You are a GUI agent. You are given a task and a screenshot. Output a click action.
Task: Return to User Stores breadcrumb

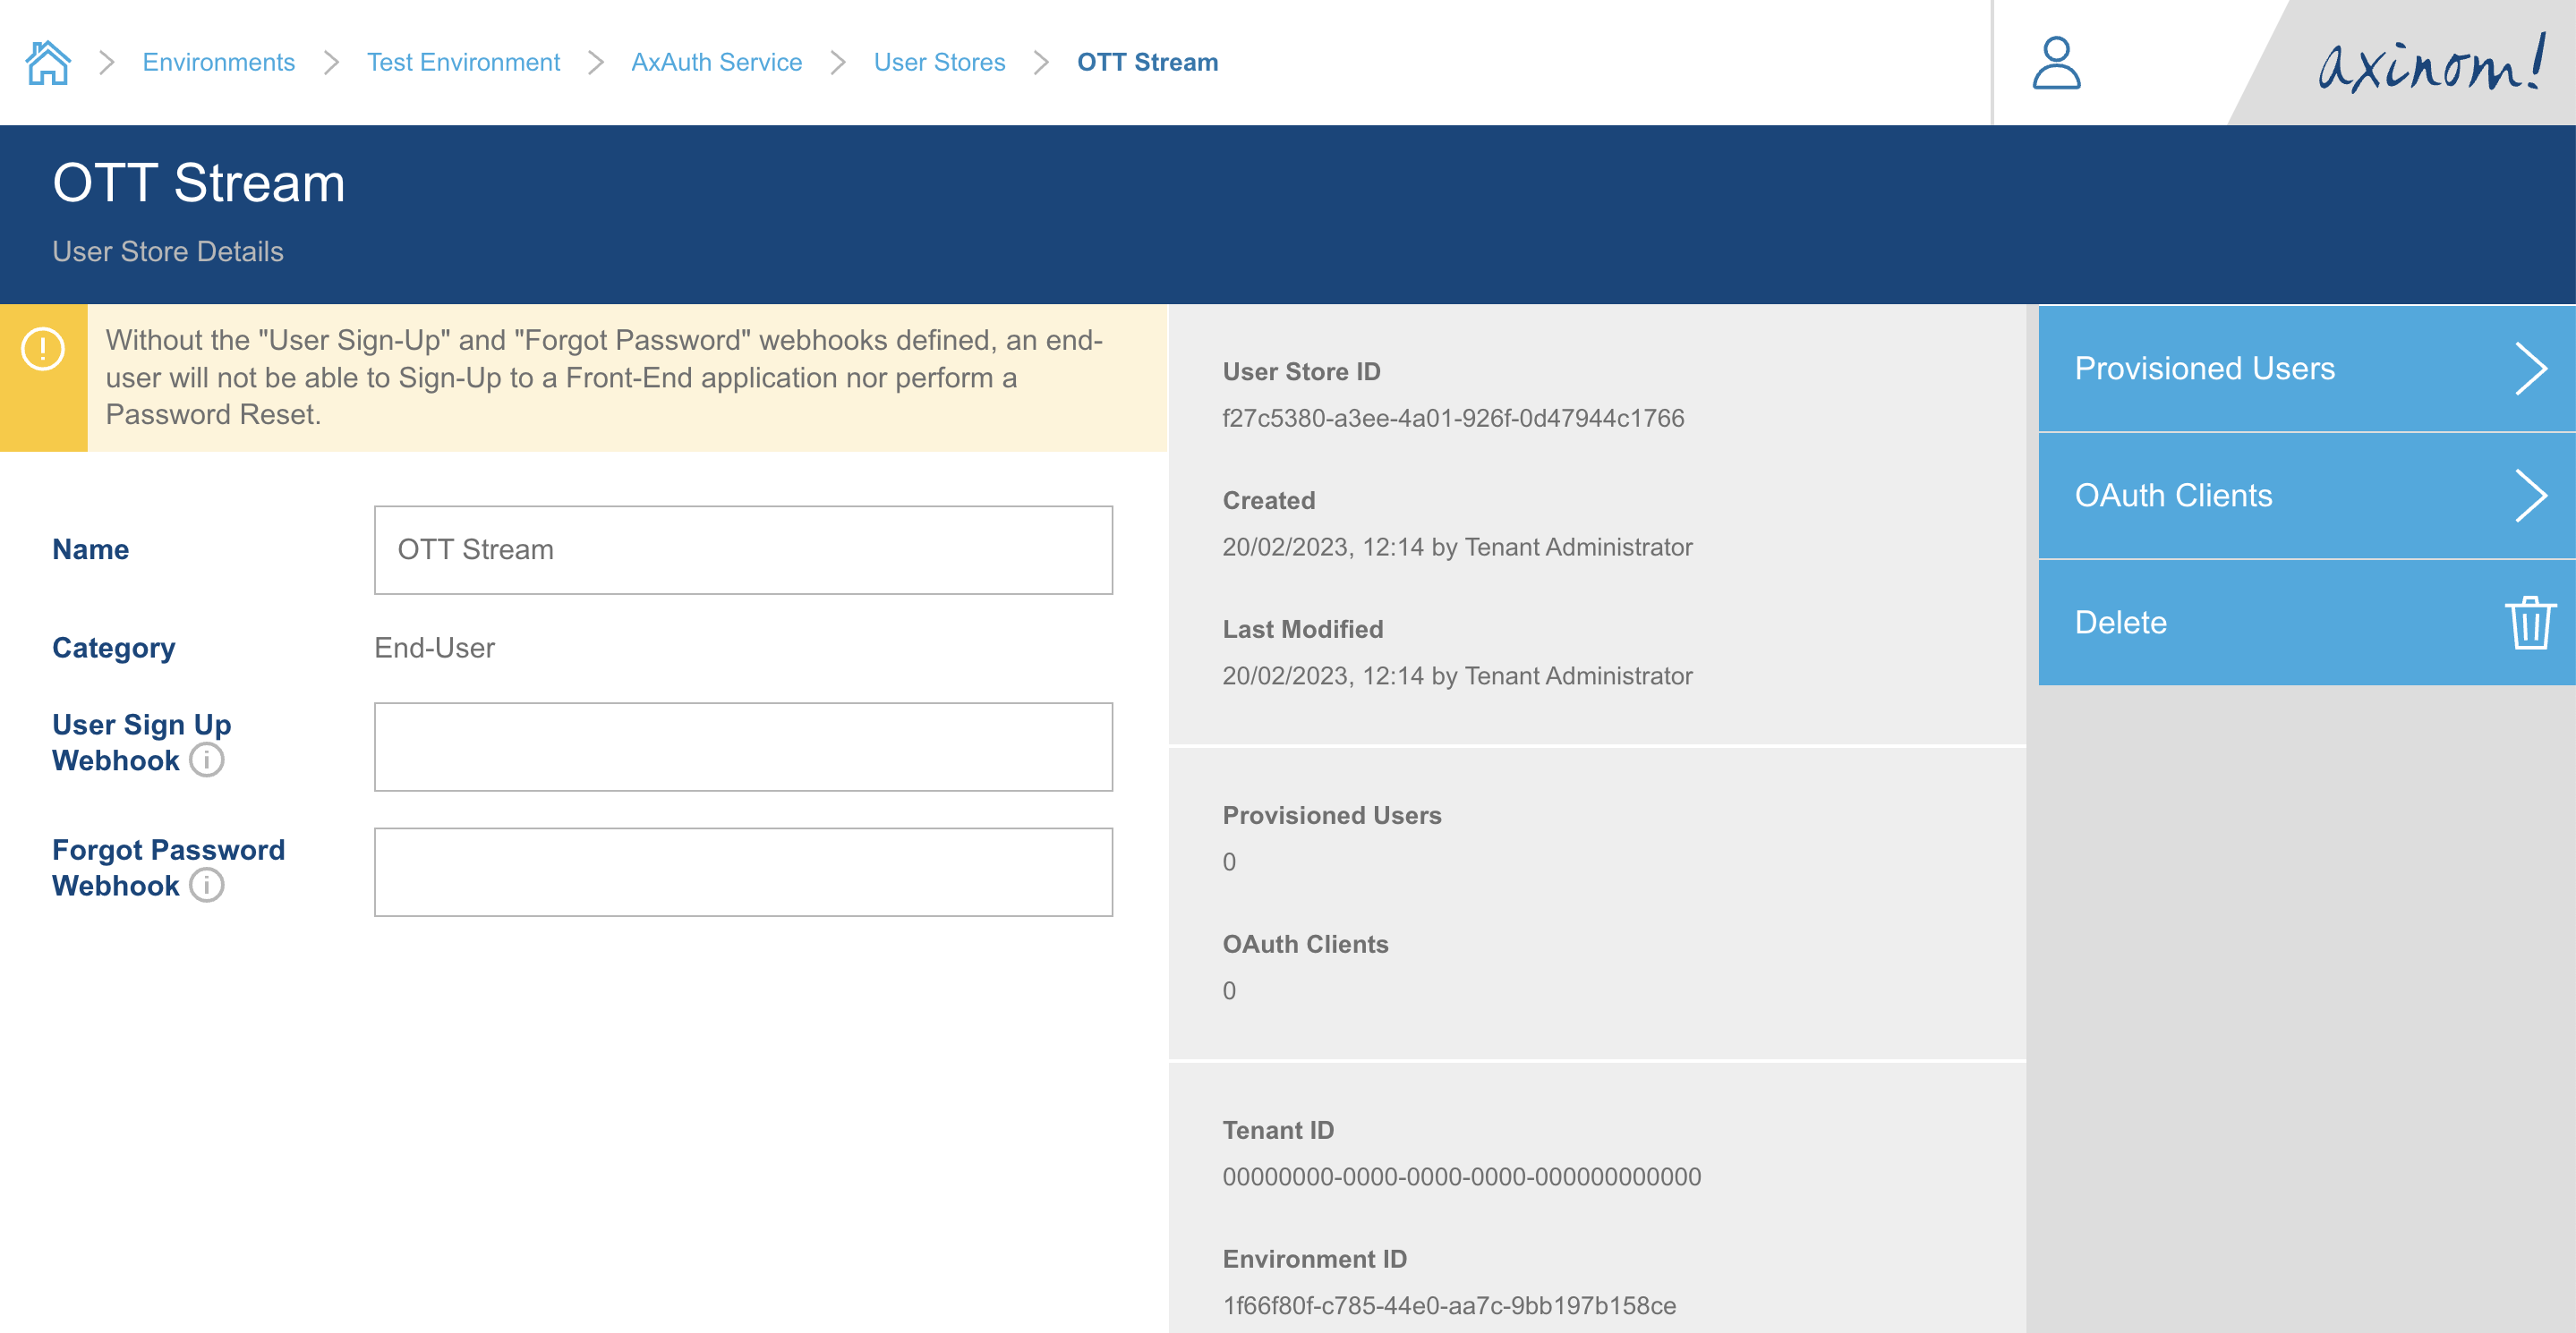[939, 63]
